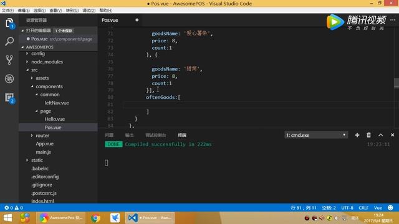
Task: Open the Search view icon
Action: point(9,41)
